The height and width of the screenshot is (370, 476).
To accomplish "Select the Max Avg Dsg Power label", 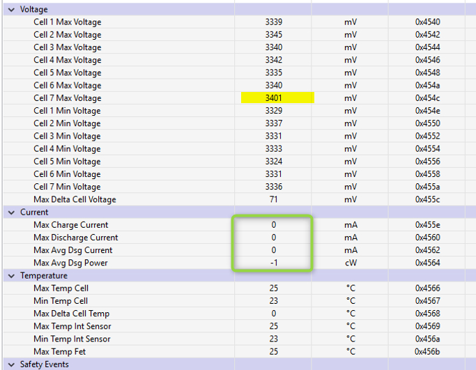I will (70, 263).
